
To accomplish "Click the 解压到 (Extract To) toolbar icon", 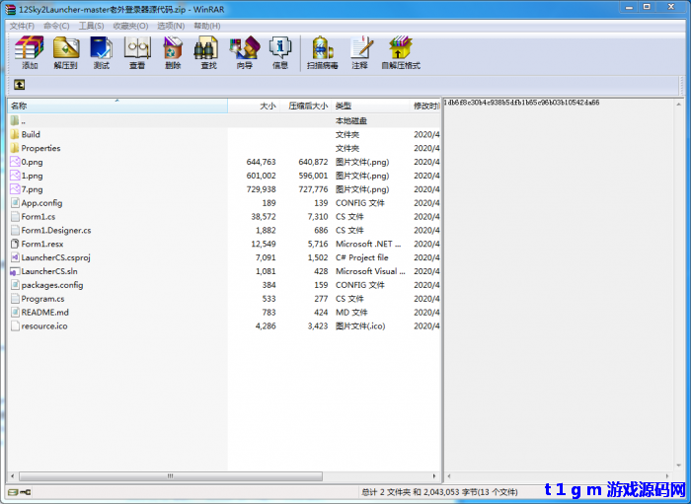I will coord(65,52).
